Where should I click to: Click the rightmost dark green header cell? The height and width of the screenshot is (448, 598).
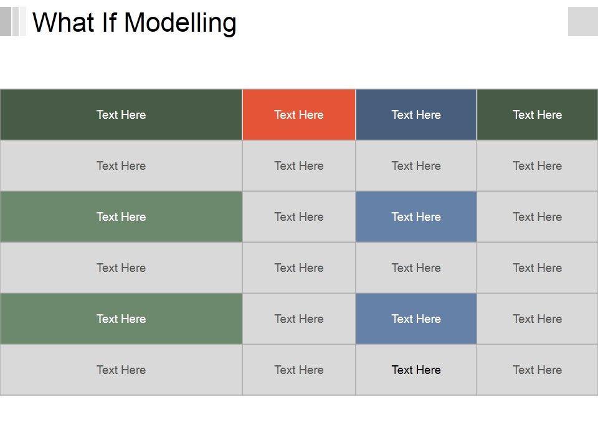coord(537,114)
